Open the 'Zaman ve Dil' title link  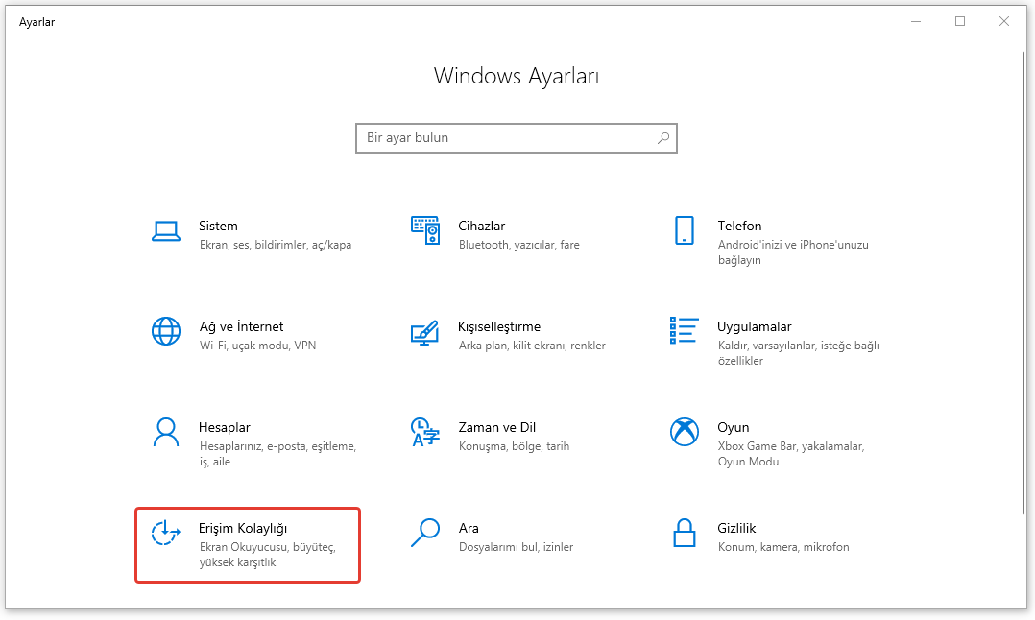pos(496,427)
